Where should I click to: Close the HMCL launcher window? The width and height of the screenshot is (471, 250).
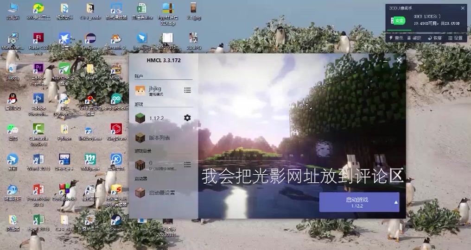399,60
